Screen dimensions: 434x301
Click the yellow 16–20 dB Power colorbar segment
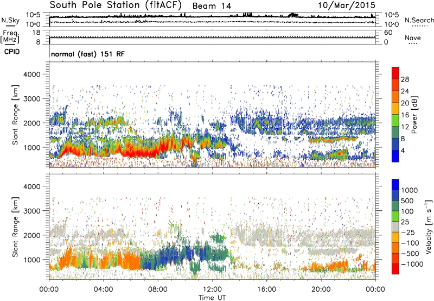tap(395, 109)
